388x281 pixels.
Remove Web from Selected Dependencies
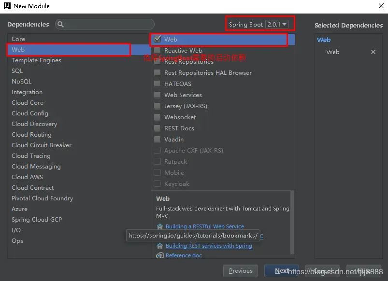[x=373, y=52]
